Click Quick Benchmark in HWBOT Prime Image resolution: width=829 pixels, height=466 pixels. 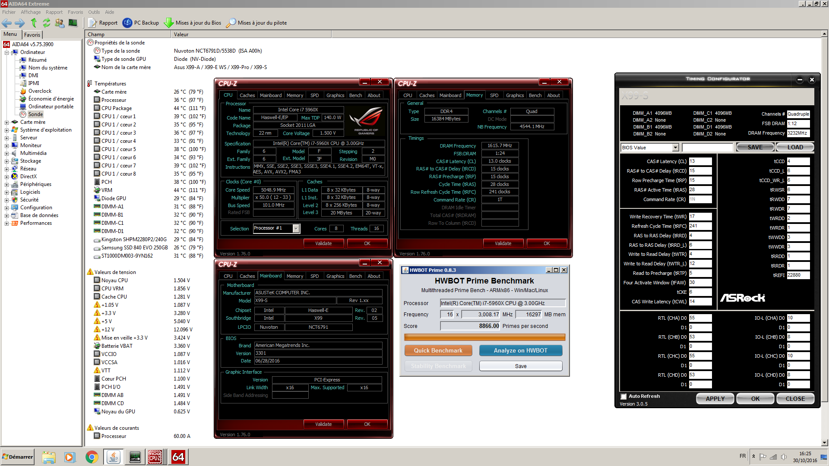pos(438,350)
